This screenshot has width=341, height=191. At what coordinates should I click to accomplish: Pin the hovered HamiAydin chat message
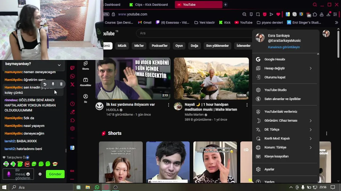[x=53, y=84]
